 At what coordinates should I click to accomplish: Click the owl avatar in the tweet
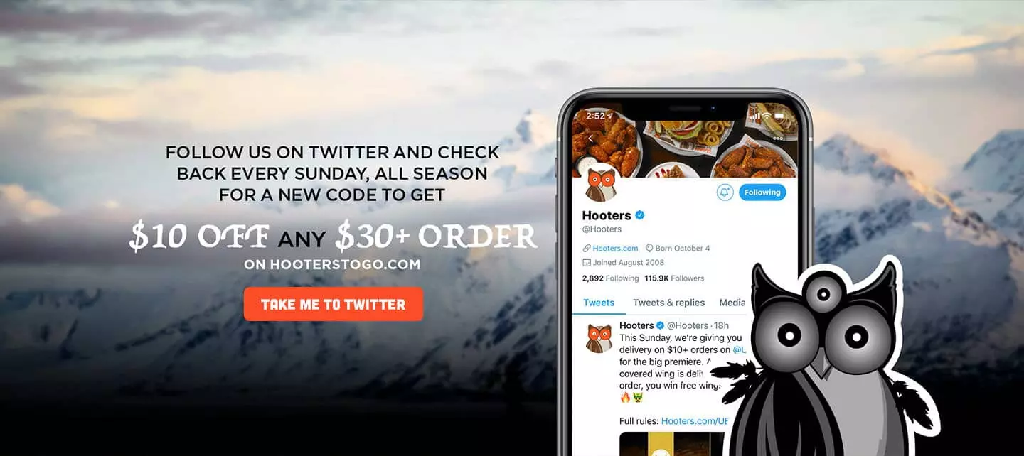click(599, 337)
